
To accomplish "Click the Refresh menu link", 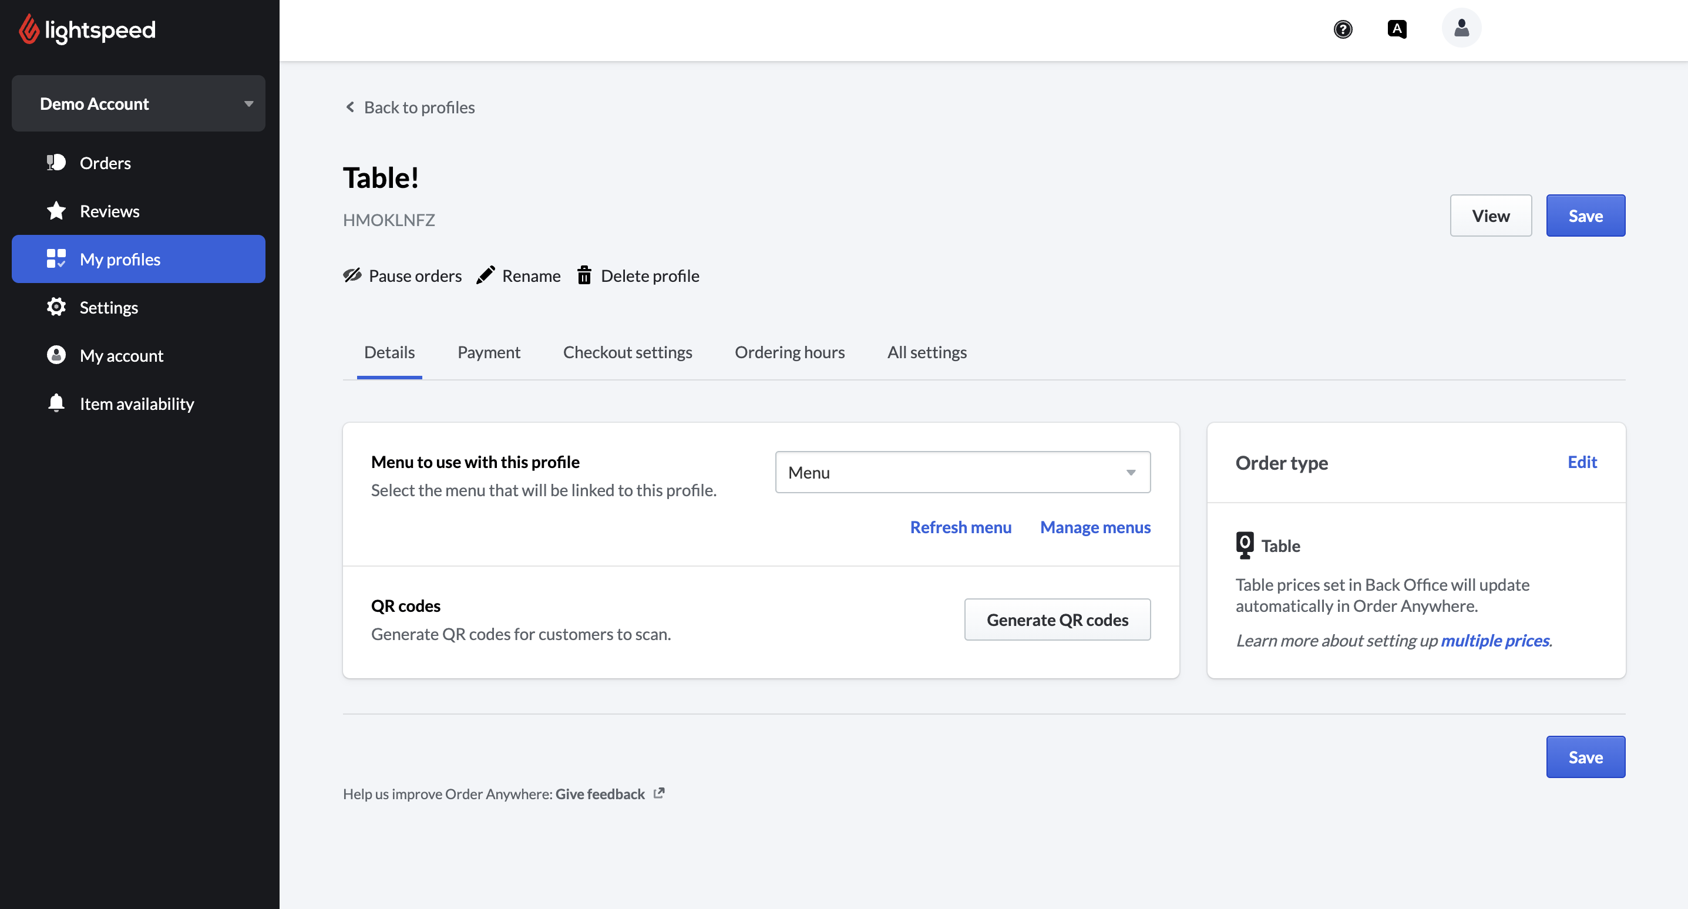I will pyautogui.click(x=960, y=527).
